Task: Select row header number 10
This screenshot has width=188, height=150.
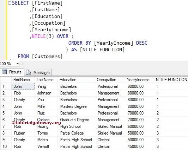Action: [6, 146]
